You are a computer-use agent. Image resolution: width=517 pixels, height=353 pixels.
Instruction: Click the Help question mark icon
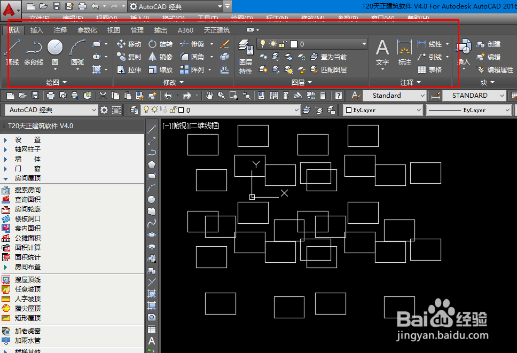click(338, 96)
